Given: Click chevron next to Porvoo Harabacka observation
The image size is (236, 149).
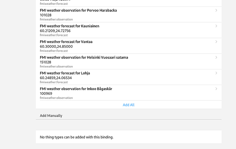Looking at the screenshot, I should (x=216, y=10).
